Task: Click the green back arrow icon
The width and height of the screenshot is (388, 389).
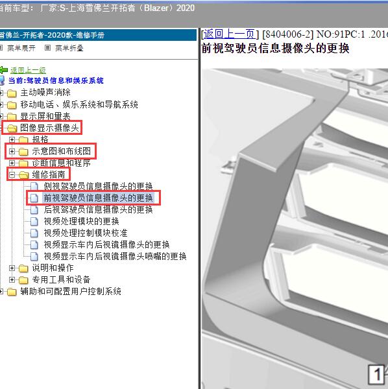Action: pyautogui.click(x=3, y=70)
